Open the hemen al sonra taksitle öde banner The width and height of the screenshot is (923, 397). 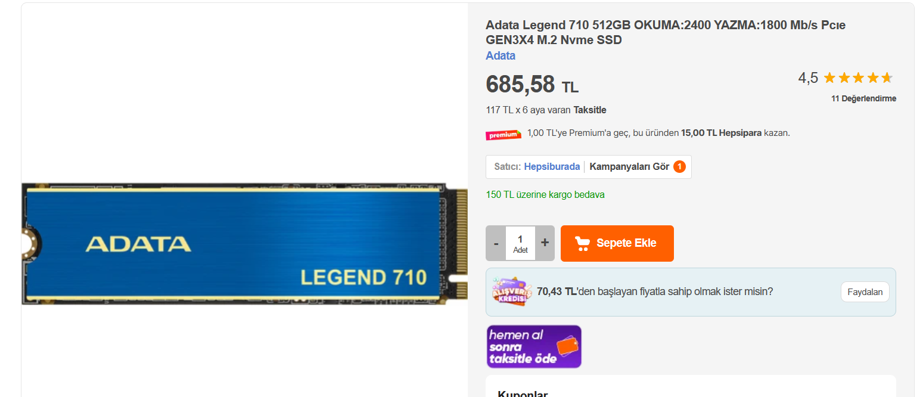click(534, 346)
